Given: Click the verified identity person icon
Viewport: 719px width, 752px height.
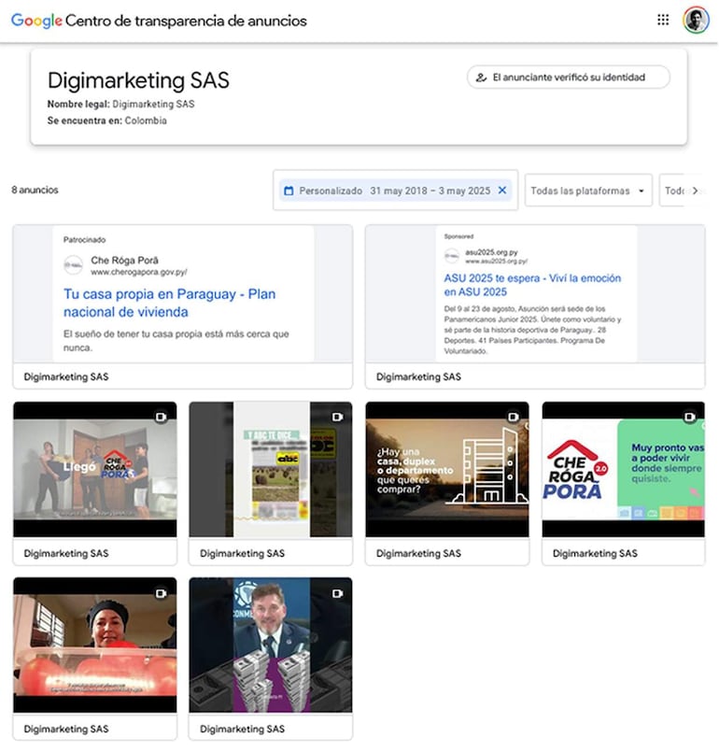Looking at the screenshot, I should 481,78.
